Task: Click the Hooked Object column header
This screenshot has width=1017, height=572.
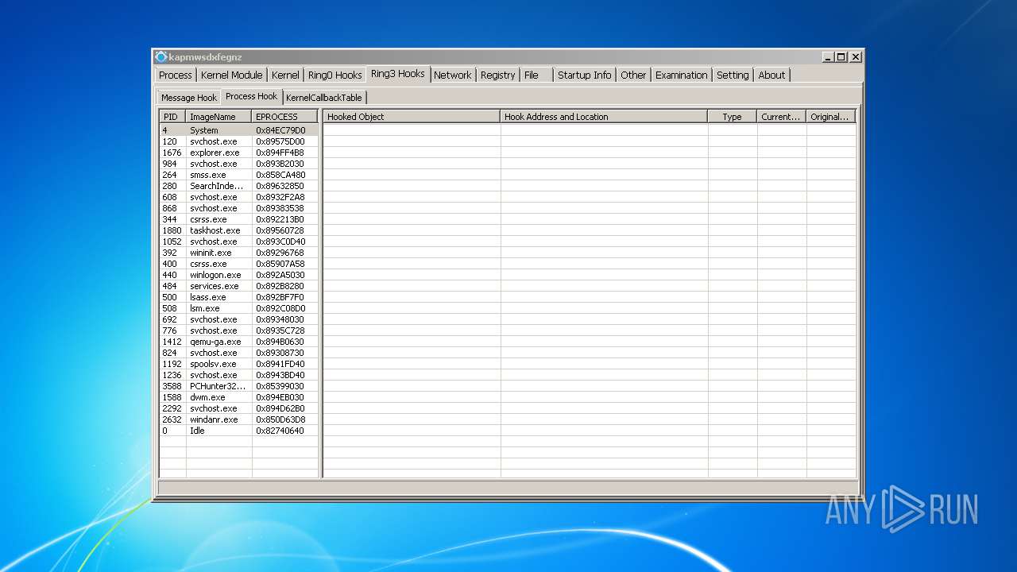Action: pos(412,117)
